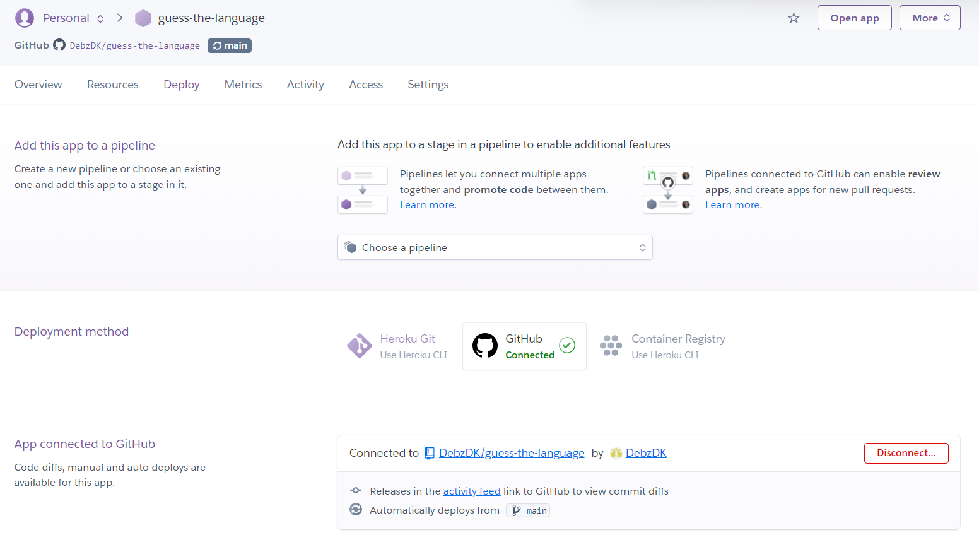Image resolution: width=979 pixels, height=547 pixels.
Task: Expand the Choose a pipeline dropdown
Action: click(495, 247)
